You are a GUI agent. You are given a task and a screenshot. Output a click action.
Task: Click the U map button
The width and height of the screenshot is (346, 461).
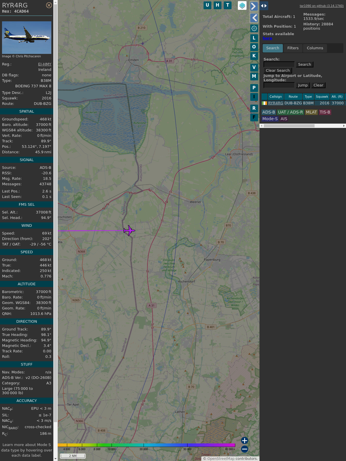click(x=207, y=5)
